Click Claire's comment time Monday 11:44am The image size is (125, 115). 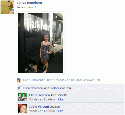42,99
